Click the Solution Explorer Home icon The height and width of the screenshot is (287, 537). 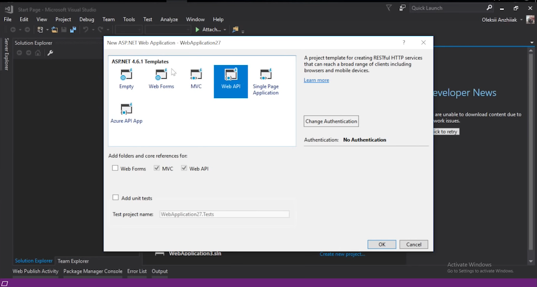point(38,53)
